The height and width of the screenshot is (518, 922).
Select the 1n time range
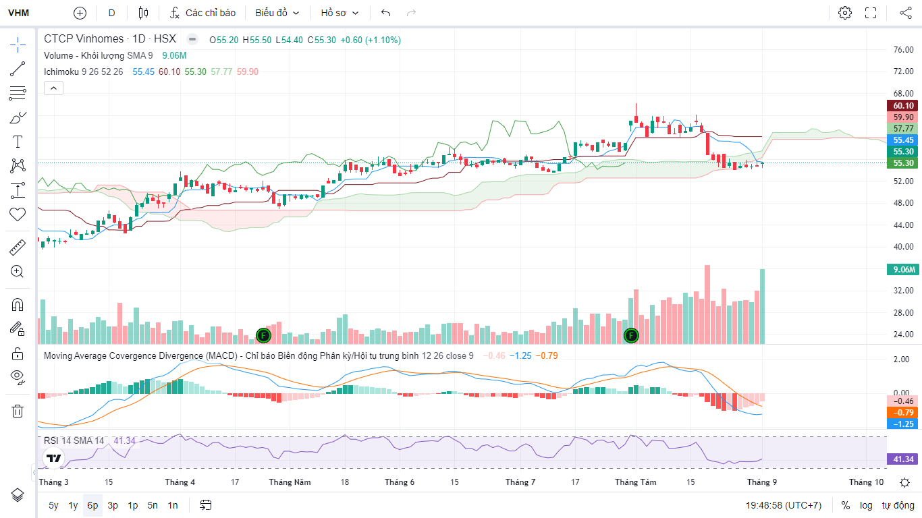[173, 505]
